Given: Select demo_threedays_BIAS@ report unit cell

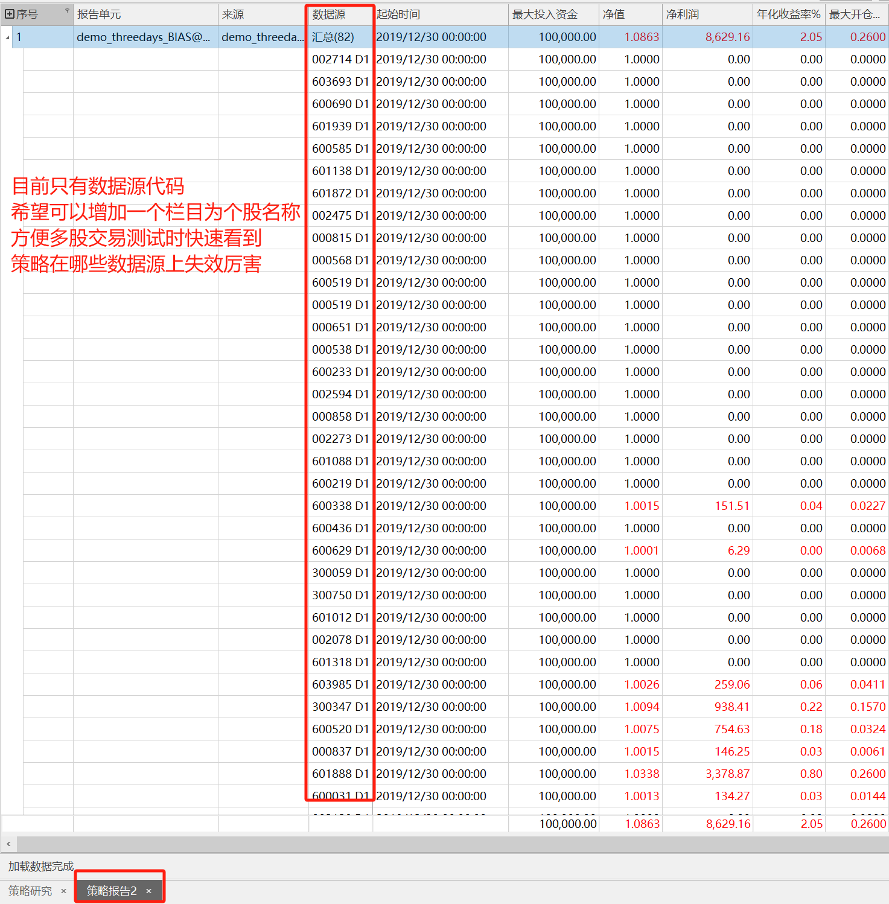Looking at the screenshot, I should (x=145, y=37).
